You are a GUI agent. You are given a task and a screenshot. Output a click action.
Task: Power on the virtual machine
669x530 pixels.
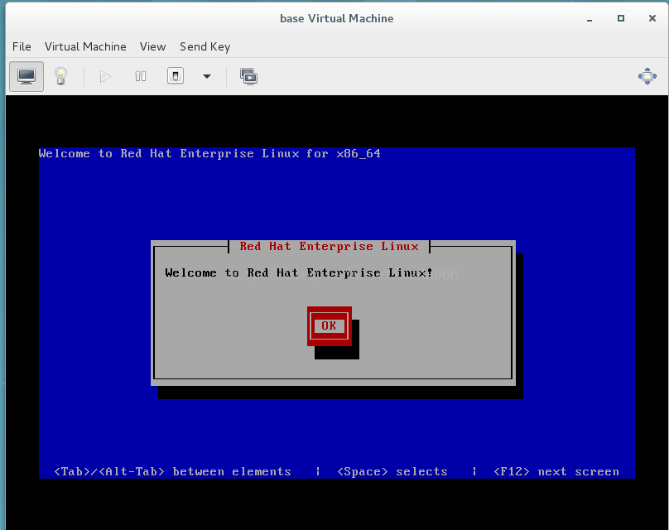pos(105,77)
